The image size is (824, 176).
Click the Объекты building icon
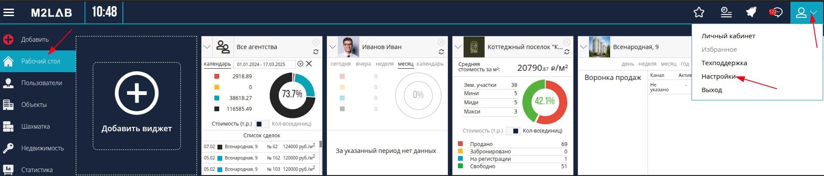[8, 105]
